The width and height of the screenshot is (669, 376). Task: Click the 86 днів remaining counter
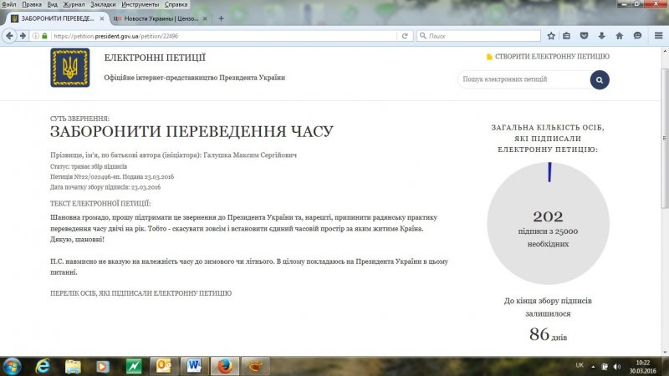pos(548,335)
